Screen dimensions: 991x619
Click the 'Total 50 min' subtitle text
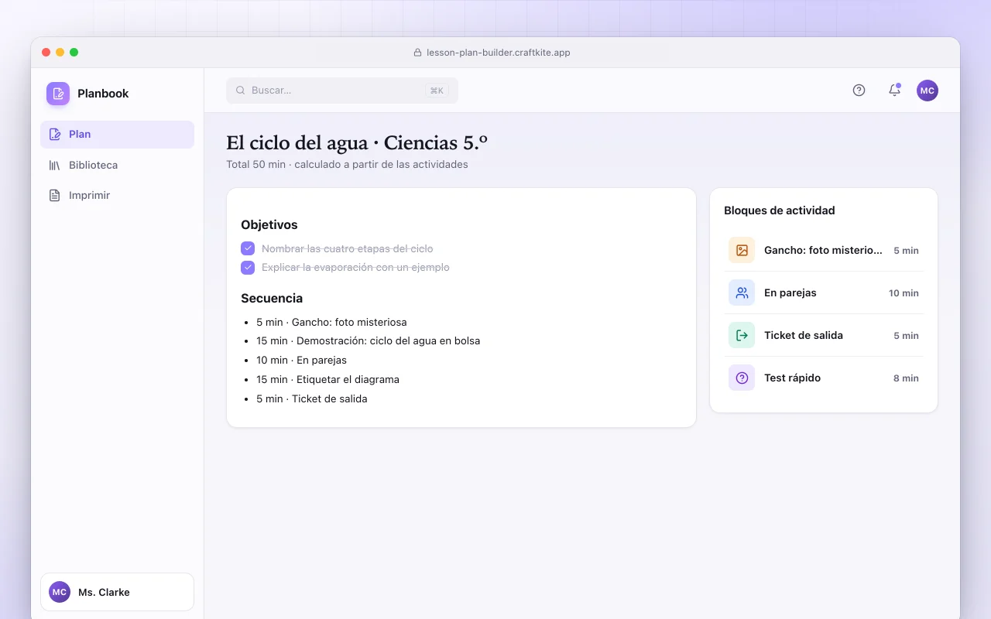click(255, 164)
